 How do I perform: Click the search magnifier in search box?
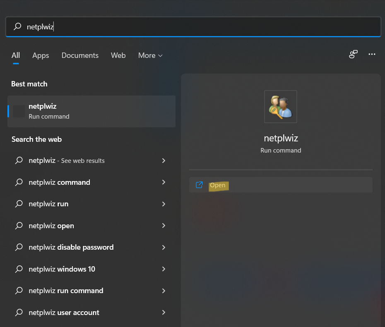click(x=17, y=27)
